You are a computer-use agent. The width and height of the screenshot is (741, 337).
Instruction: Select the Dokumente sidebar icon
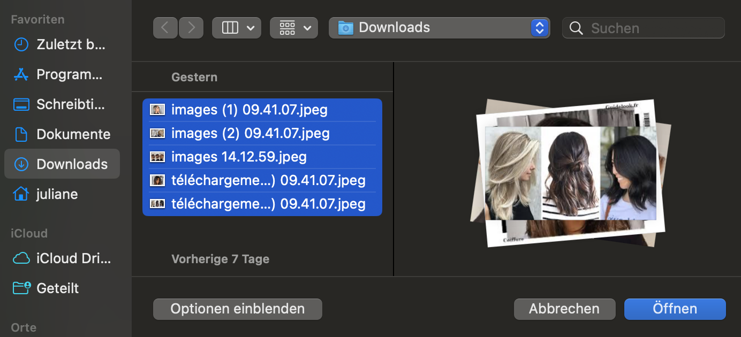pyautogui.click(x=21, y=134)
